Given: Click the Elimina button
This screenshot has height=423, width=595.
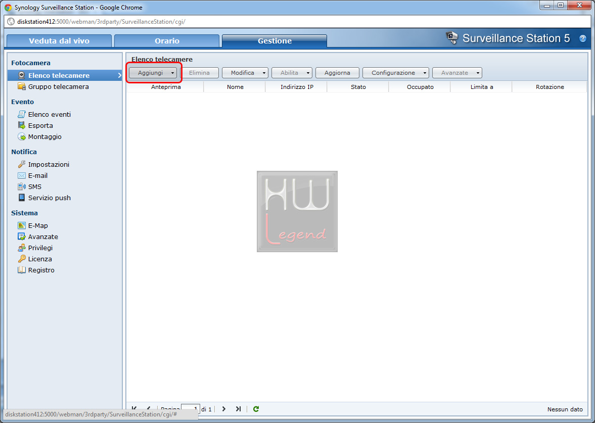Looking at the screenshot, I should point(199,73).
